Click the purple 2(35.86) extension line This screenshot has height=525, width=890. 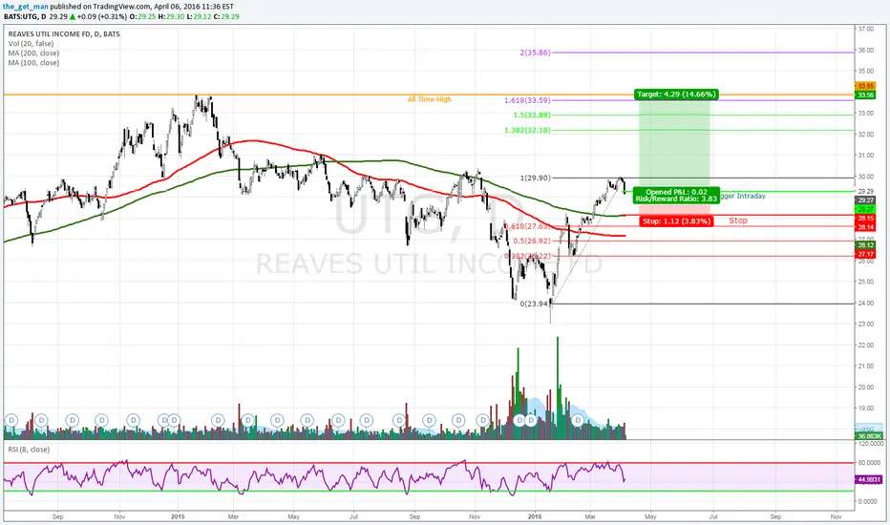[703, 52]
